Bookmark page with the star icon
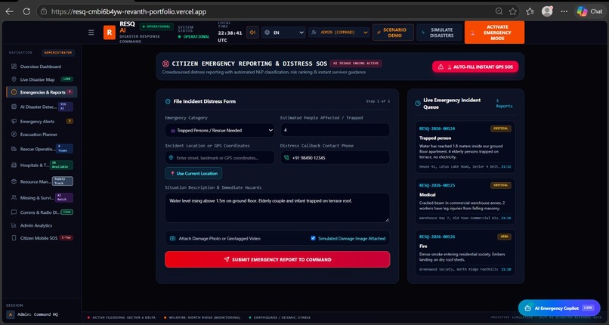The image size is (609, 325). pyautogui.click(x=513, y=11)
